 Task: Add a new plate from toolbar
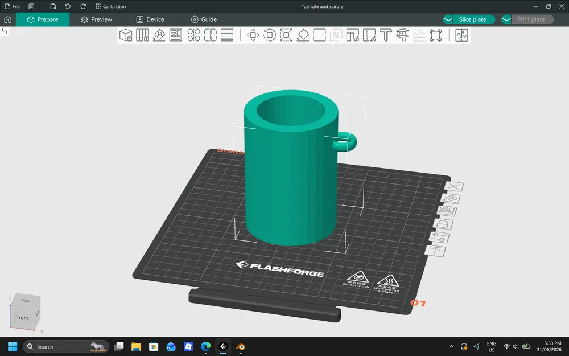[x=143, y=35]
